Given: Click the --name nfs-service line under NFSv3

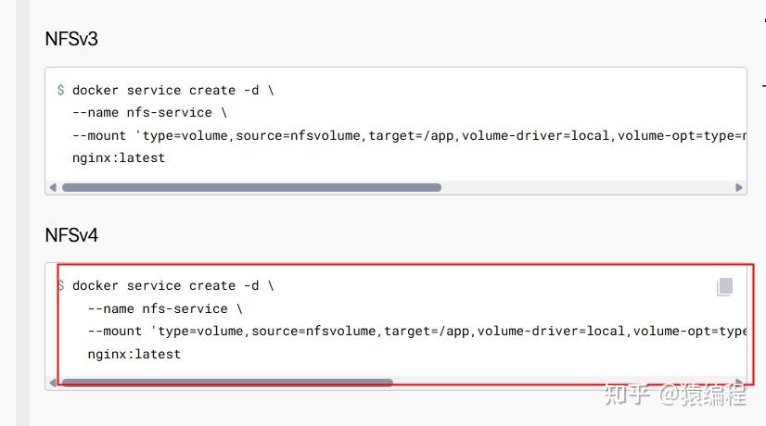Looking at the screenshot, I should [x=149, y=113].
